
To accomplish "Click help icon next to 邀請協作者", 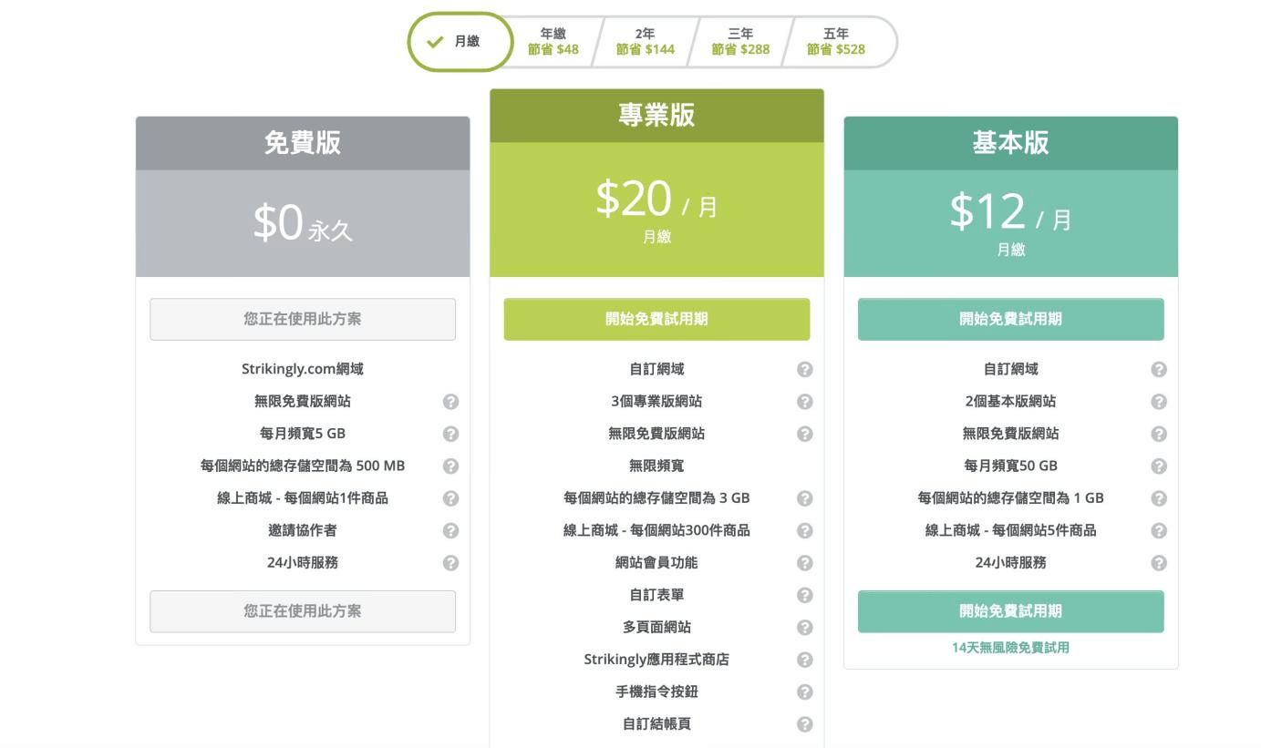I will coord(450,530).
